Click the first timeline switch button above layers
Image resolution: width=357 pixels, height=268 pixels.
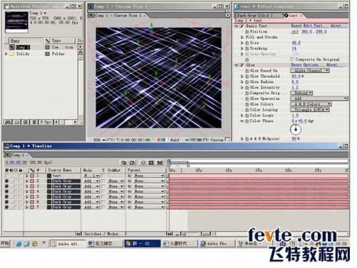[x=124, y=163]
